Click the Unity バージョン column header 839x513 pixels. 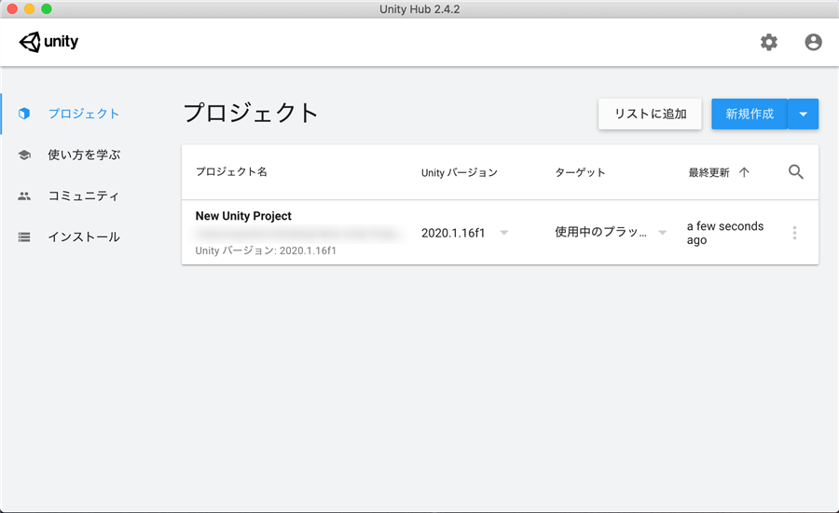(459, 172)
